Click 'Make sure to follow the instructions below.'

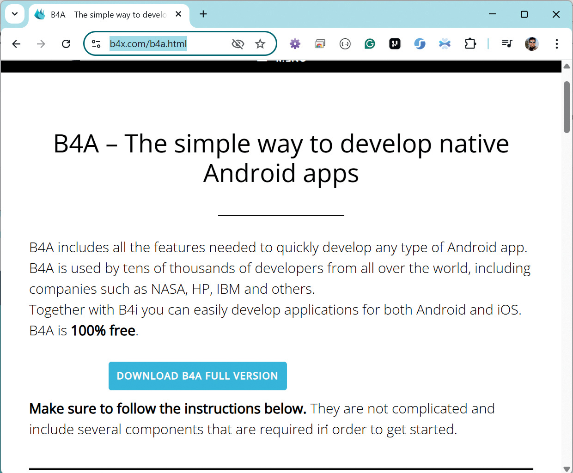pyautogui.click(x=168, y=409)
